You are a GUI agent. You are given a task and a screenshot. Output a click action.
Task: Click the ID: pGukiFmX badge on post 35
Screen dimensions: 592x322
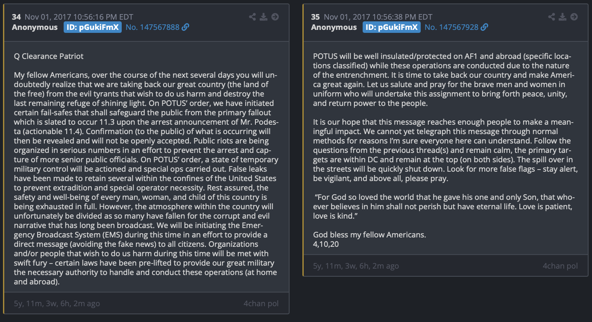[392, 27]
